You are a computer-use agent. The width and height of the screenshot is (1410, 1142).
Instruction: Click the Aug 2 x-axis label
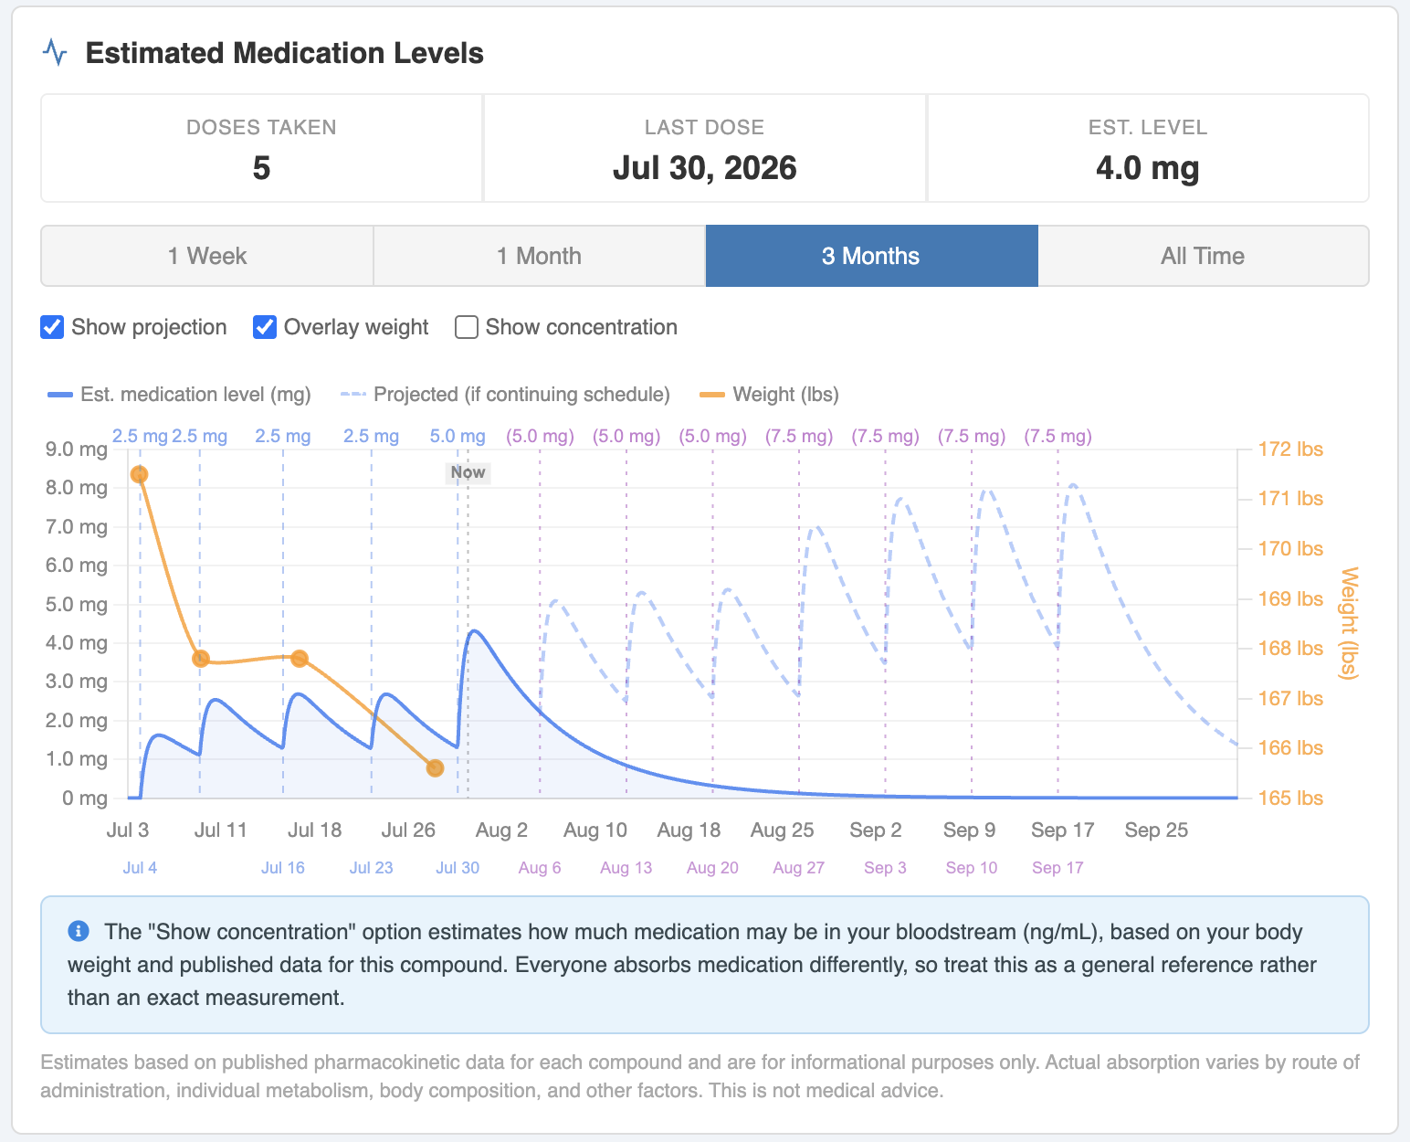(x=501, y=830)
